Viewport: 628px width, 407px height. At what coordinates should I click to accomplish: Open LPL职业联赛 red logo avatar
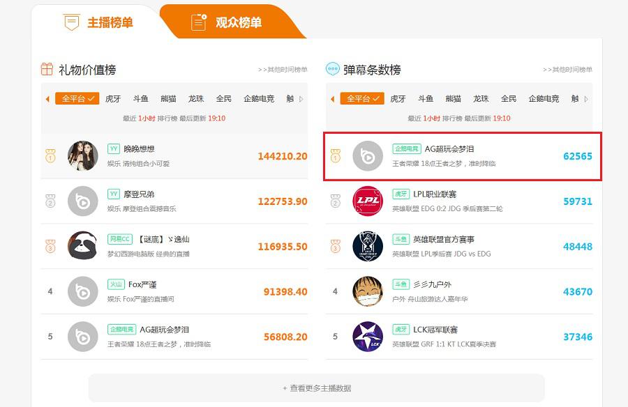368,201
